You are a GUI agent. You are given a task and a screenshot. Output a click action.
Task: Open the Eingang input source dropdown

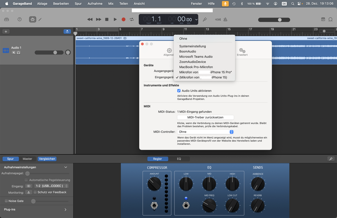tap(51, 186)
